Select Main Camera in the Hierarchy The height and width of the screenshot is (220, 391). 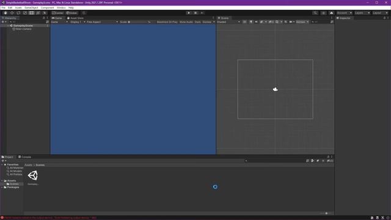[x=24, y=29]
